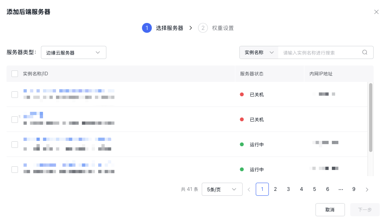Open the 5条/页 page size dropdown
This screenshot has height=222, width=383.
[x=222, y=189]
